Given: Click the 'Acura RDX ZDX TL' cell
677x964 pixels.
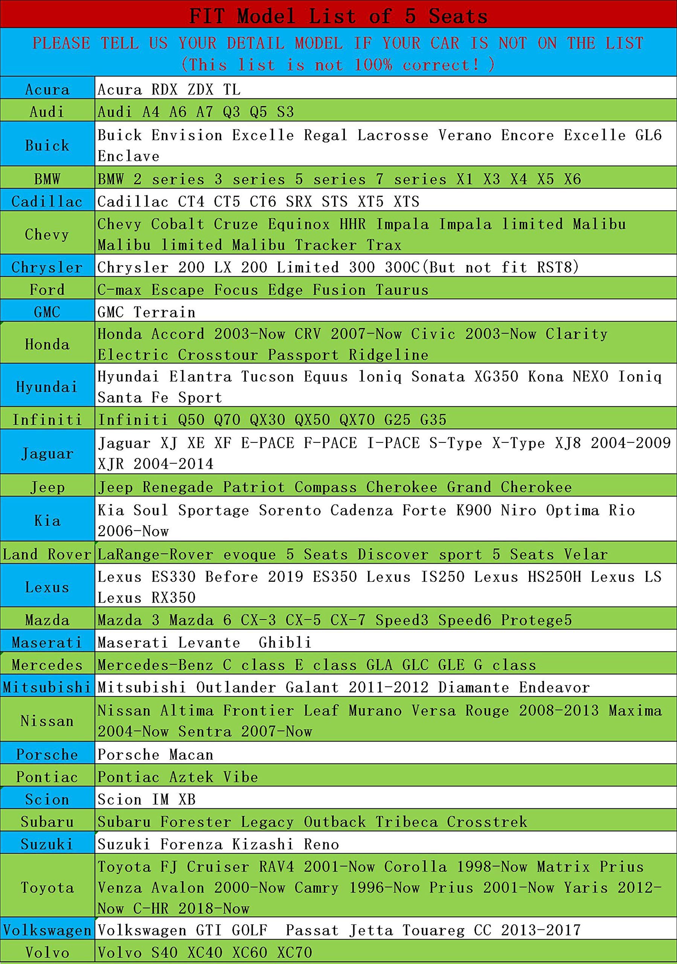Looking at the screenshot, I should click(x=386, y=88).
